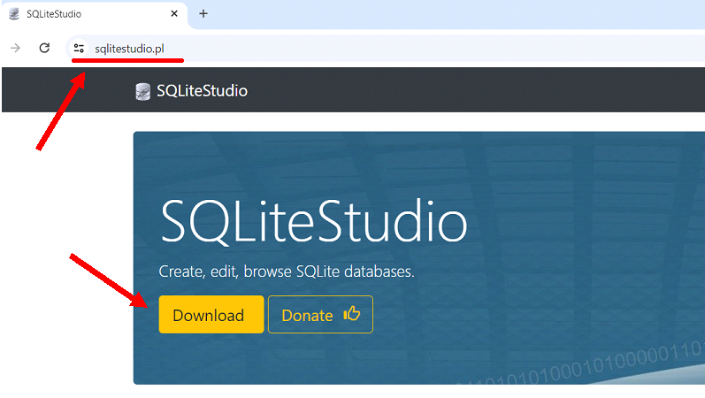705x398 pixels.
Task: Click the Donate button
Action: point(320,314)
